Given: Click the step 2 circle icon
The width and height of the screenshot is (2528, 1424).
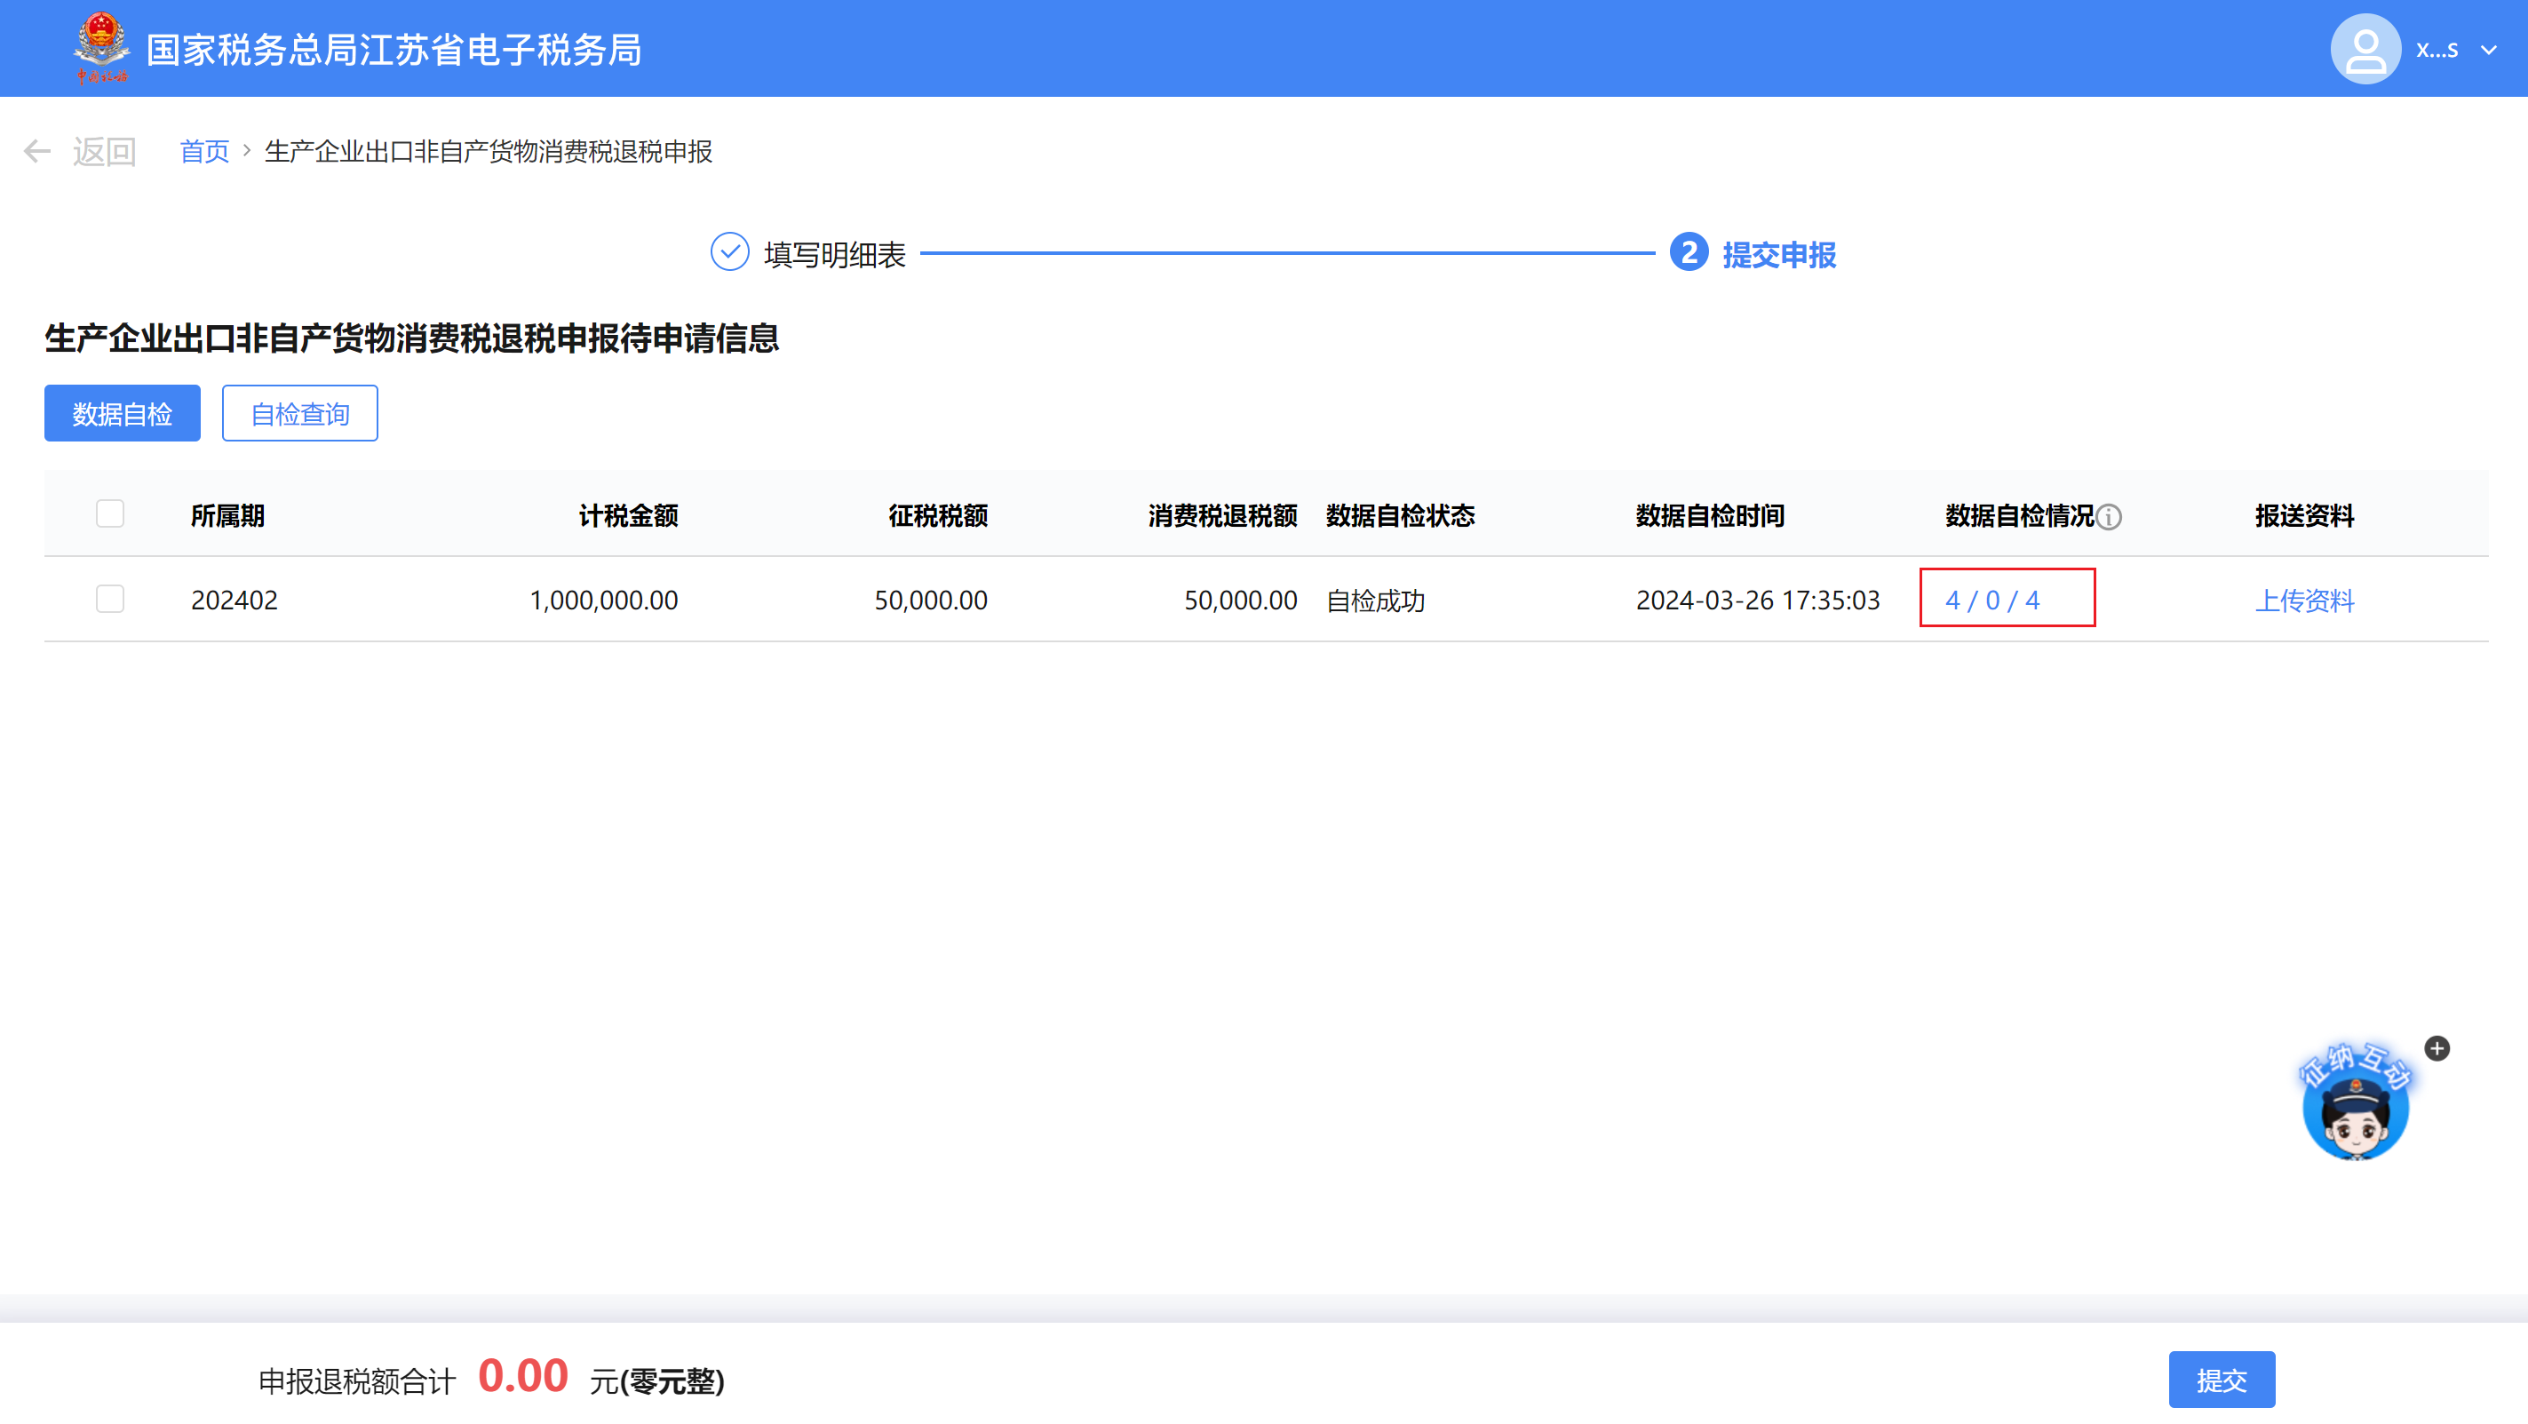Looking at the screenshot, I should 1688,253.
